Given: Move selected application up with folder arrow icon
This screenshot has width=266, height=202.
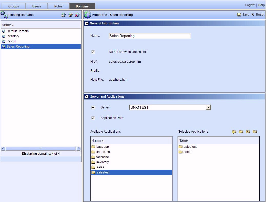Looking at the screenshot, I should click(x=248, y=132).
